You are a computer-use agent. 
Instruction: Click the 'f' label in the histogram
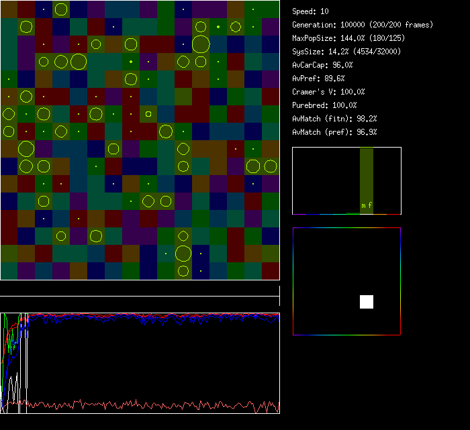click(x=370, y=205)
